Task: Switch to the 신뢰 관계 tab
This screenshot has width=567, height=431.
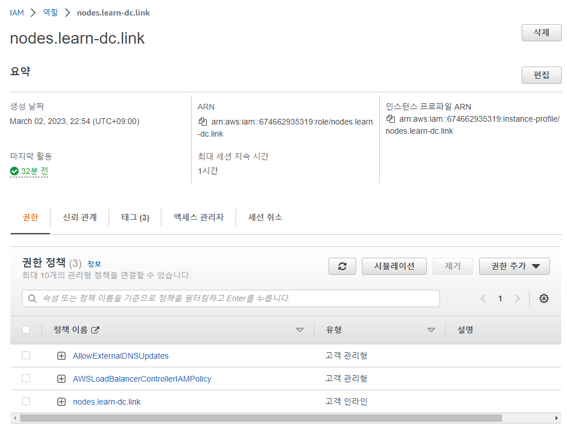Action: 79,217
